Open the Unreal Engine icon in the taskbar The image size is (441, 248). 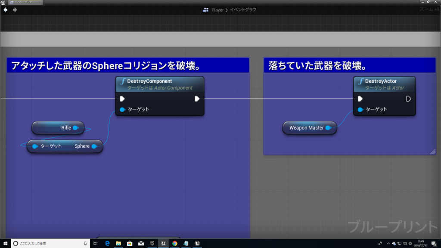163,243
